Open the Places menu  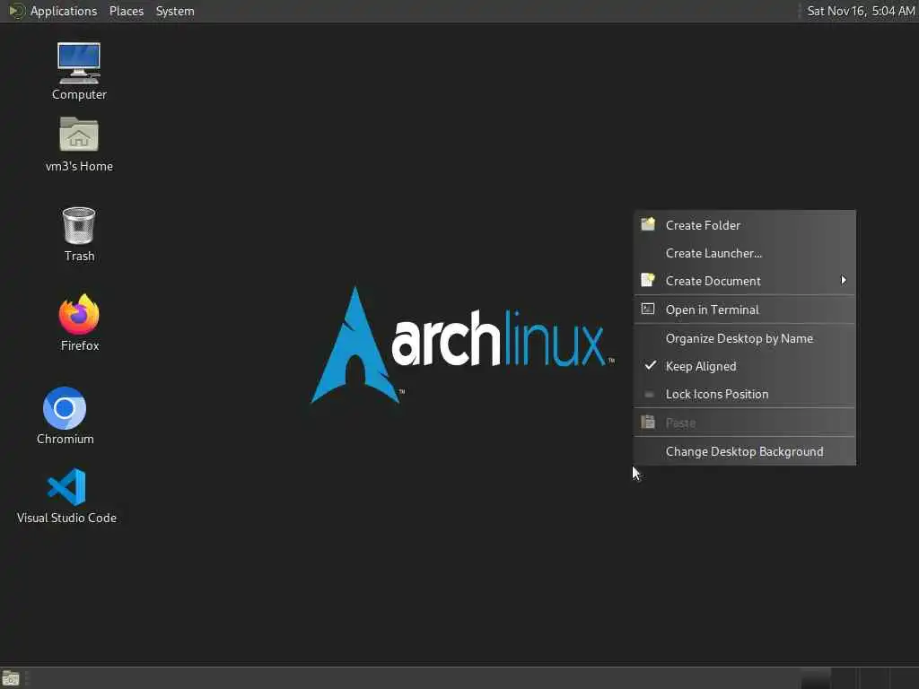point(126,11)
